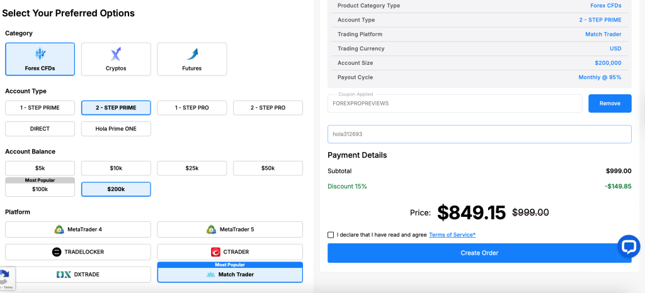Select 1 - STEP PRIME account type
The image size is (645, 293).
pos(40,108)
